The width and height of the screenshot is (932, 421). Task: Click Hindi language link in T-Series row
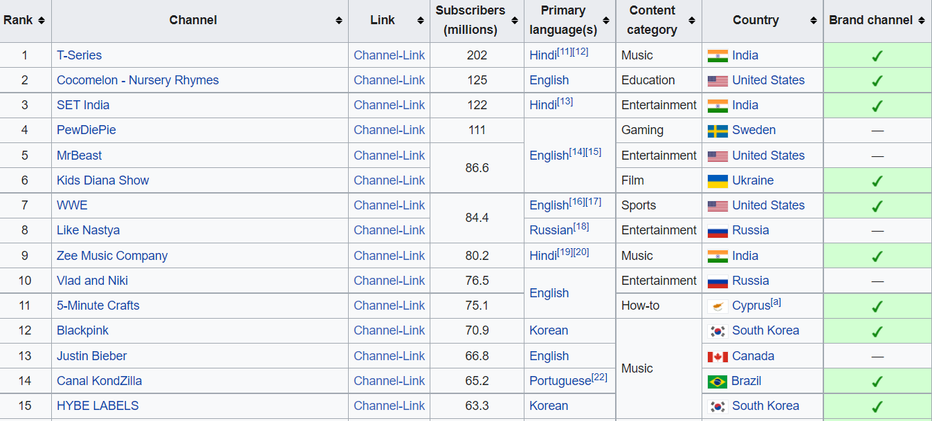click(543, 56)
